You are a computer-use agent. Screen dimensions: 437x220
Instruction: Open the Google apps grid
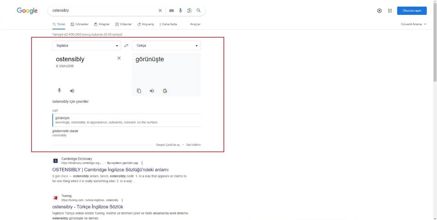390,11
